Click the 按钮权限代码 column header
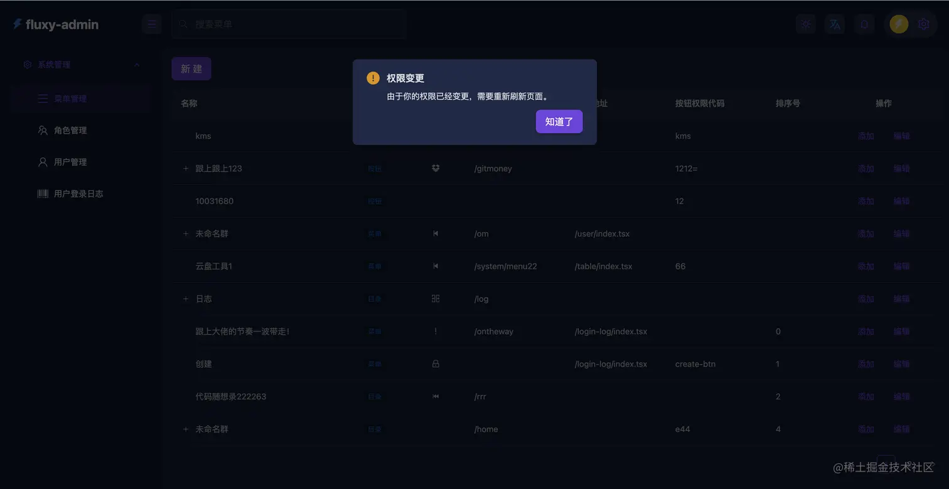This screenshot has height=489, width=949. pyautogui.click(x=700, y=103)
